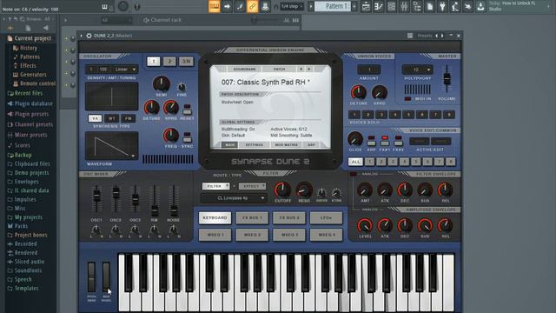556x313 pixels.
Task: Click the OSC1 mixer fader
Action: (x=96, y=196)
